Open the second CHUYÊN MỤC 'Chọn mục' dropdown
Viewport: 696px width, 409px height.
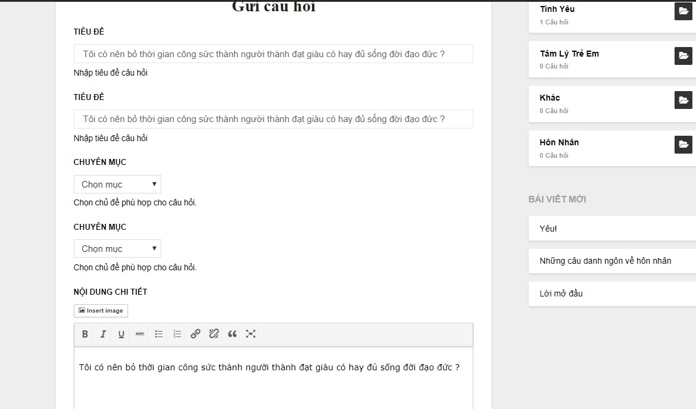(x=118, y=249)
